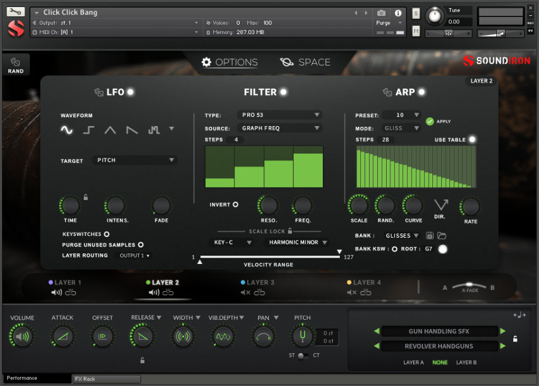This screenshot has width=539, height=386.
Task: Open the ARP bank load folder
Action: (442, 235)
